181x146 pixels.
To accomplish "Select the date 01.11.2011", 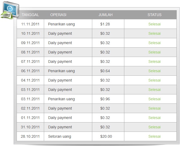I will point(30,118).
